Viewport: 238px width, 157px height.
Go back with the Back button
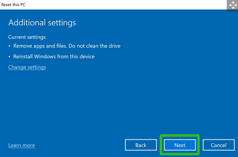(x=141, y=145)
